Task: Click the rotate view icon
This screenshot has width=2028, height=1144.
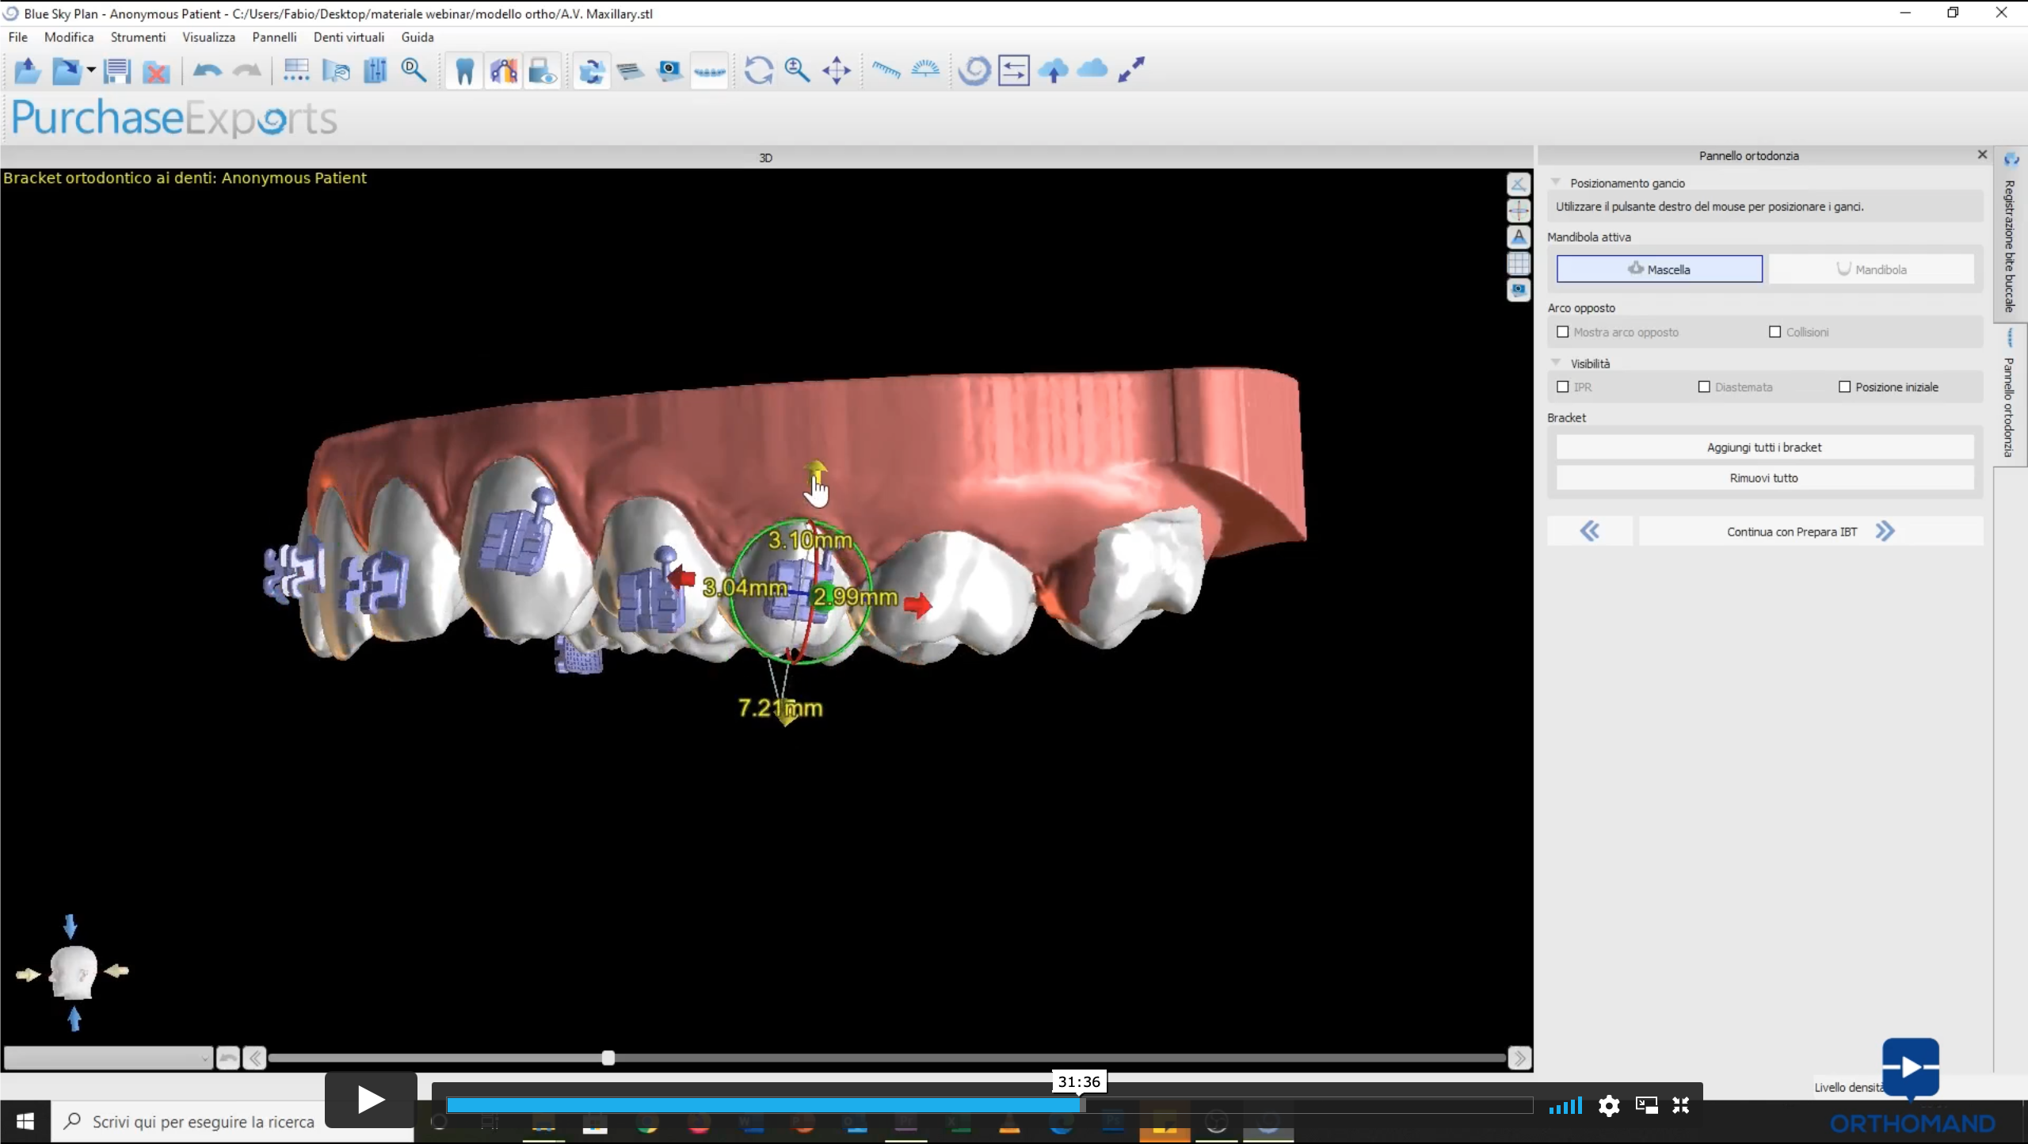Action: coord(758,71)
